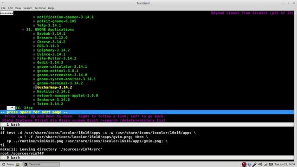Open the Help menu
This screenshot has width=297, height=167.
point(51,8)
